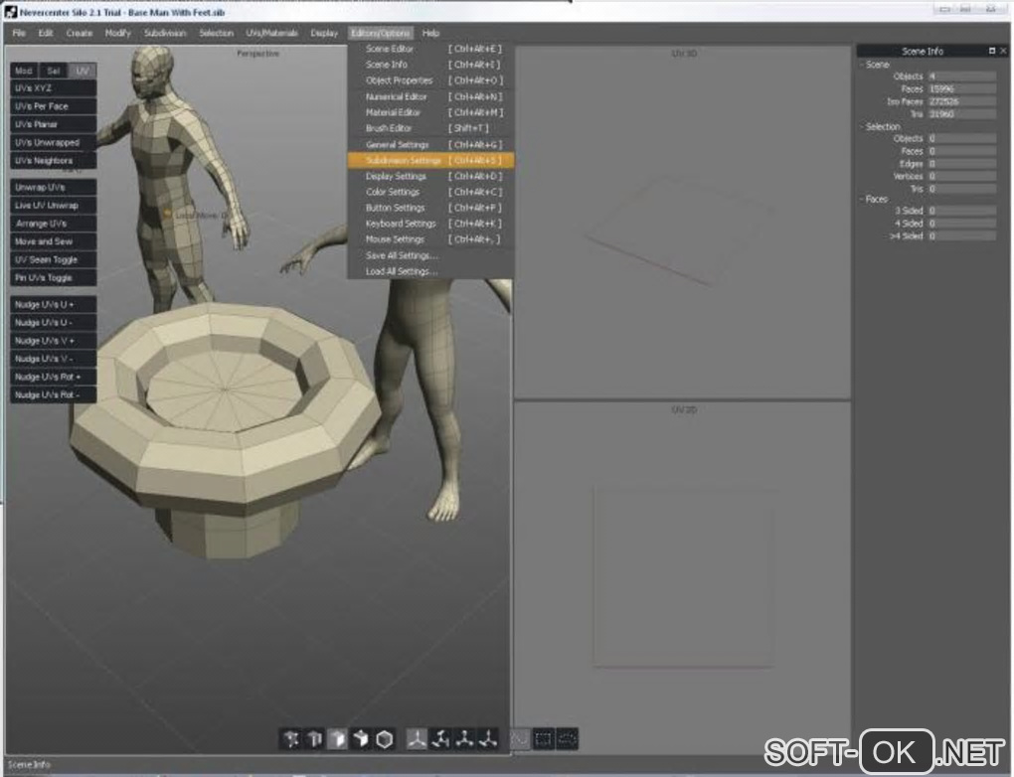Click the Nudge UVs U + button
The width and height of the screenshot is (1014, 777).
coord(53,304)
